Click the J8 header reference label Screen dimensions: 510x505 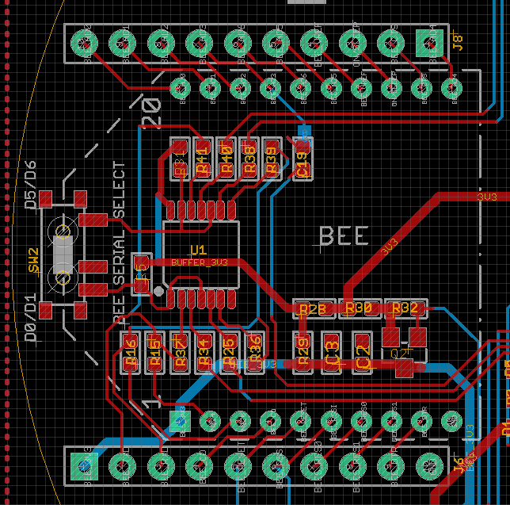458,42
